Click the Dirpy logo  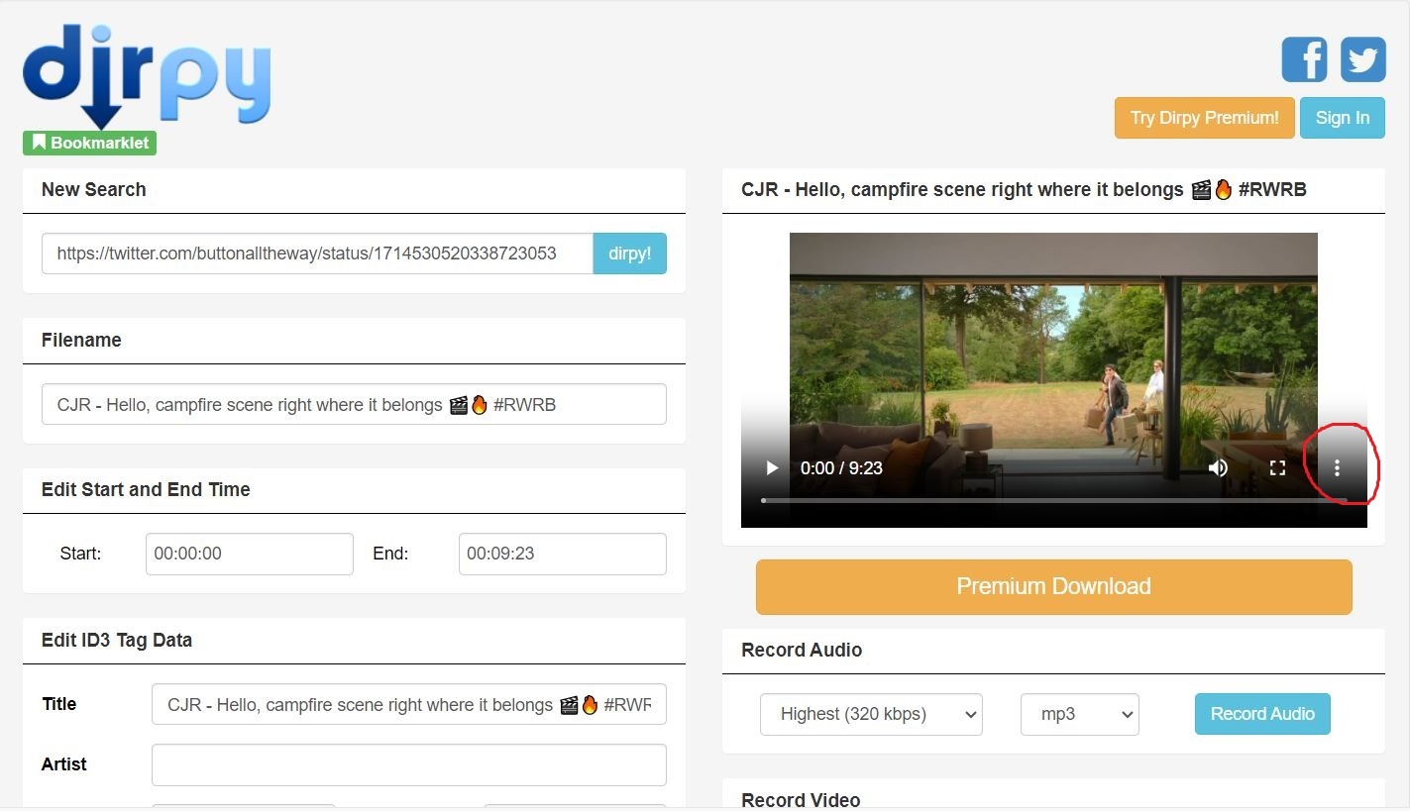tap(147, 77)
